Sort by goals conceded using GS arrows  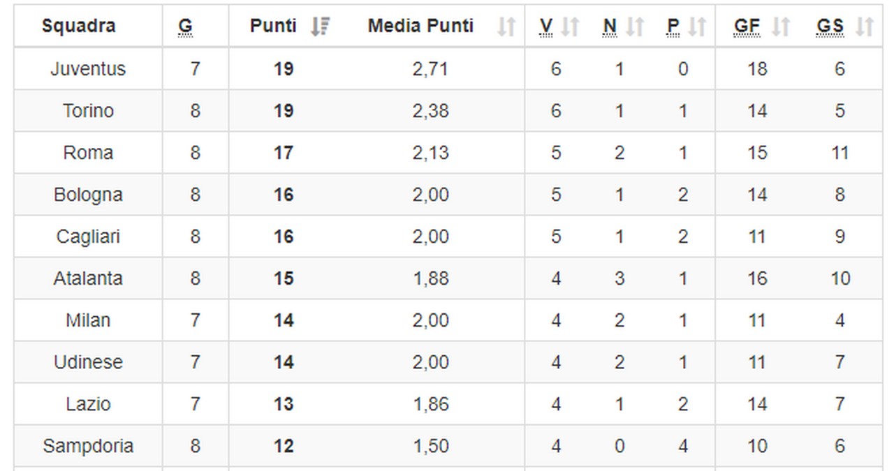[865, 27]
